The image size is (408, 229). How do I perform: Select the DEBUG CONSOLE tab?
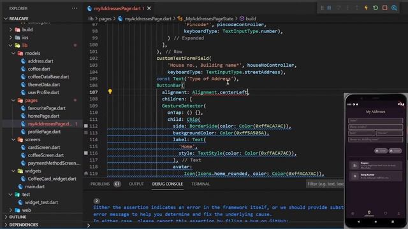(x=167, y=184)
